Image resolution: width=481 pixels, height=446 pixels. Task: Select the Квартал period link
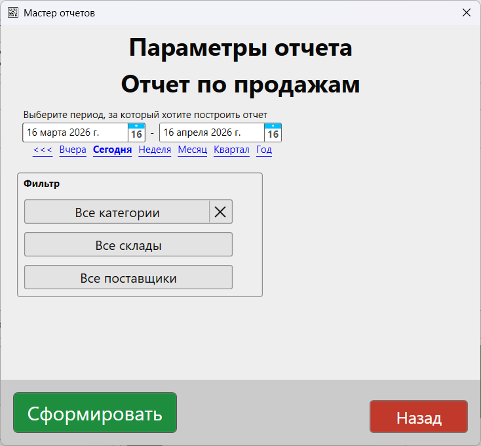click(x=231, y=150)
